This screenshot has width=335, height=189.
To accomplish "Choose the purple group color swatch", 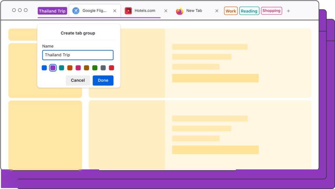I will (x=53, y=68).
